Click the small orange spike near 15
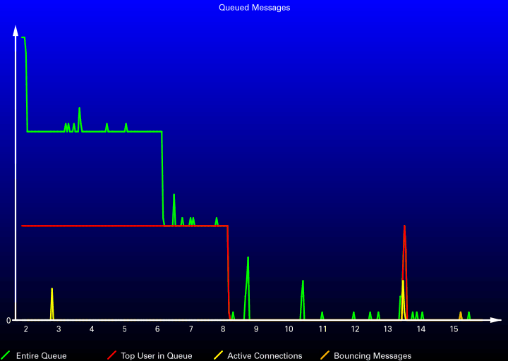508x361 pixels. click(x=461, y=315)
